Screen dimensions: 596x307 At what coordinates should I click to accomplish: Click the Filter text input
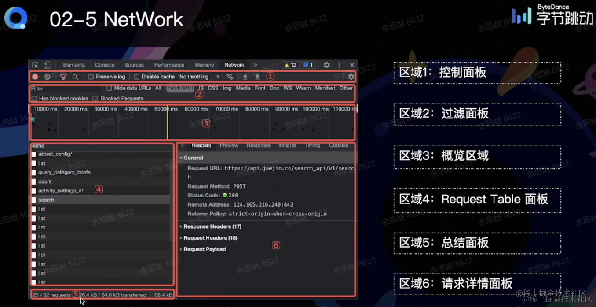pyautogui.click(x=66, y=89)
